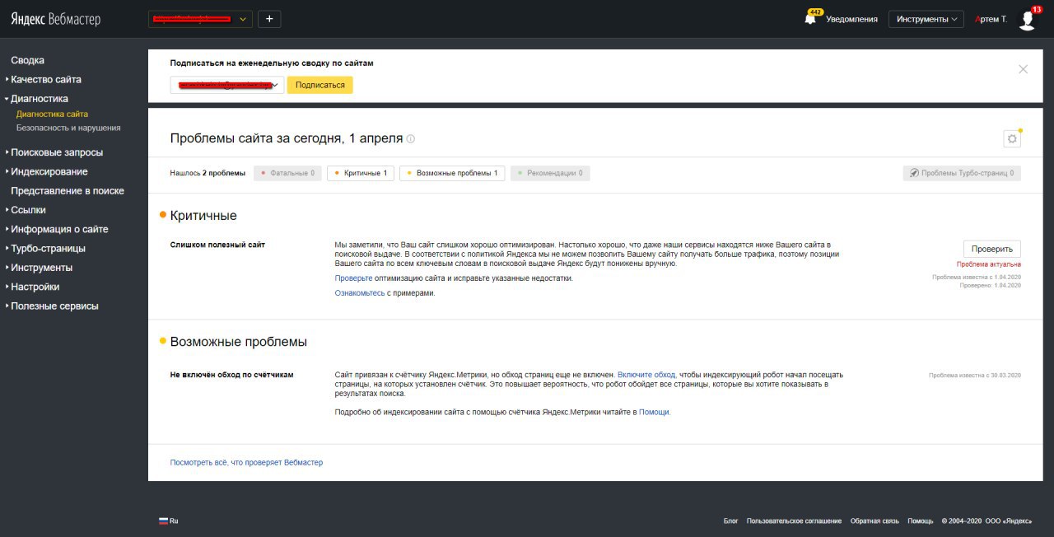Toggle the Возможные проблемы 1 filter
Viewport: 1054px width, 537px height.
pyautogui.click(x=452, y=173)
